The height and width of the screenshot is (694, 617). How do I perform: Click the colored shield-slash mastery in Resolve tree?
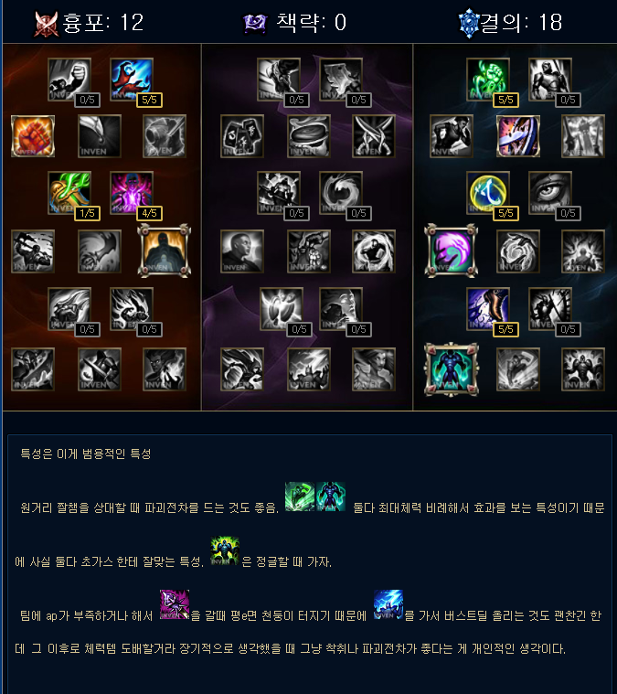pos(518,136)
